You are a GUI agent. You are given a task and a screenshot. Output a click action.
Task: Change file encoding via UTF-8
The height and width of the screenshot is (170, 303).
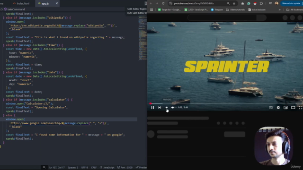[84, 168]
